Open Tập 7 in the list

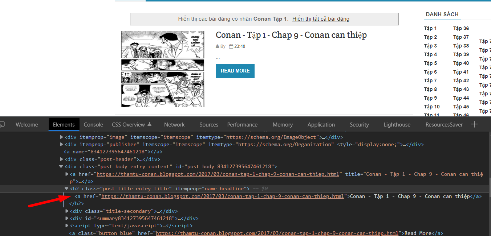[430, 80]
